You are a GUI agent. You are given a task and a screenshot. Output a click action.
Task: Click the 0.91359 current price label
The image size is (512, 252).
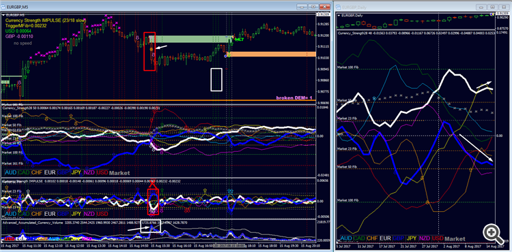click(323, 14)
